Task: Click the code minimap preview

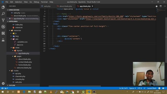Action: pos(161,11)
